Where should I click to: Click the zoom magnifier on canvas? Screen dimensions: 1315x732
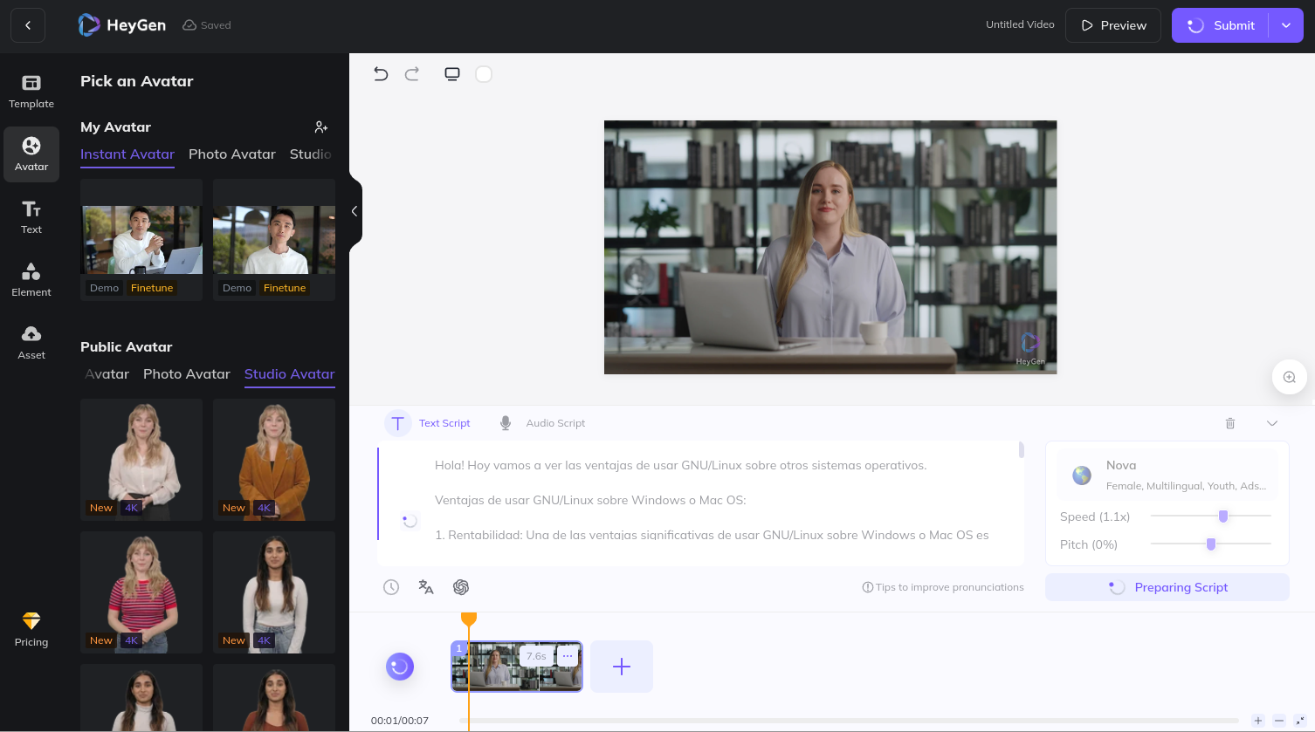point(1289,377)
